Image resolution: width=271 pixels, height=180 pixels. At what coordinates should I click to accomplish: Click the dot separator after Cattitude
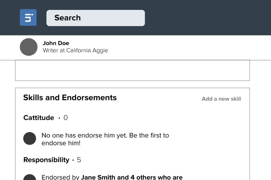click(59, 118)
